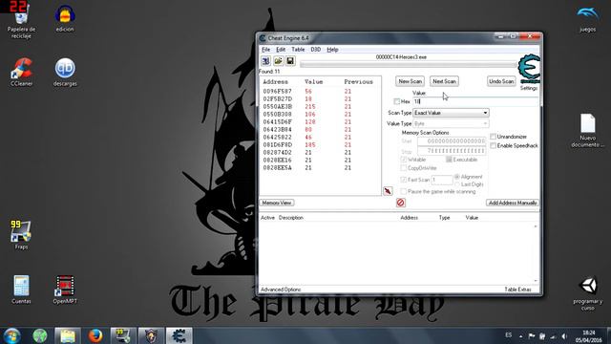Select the Last Digits radio button

pyautogui.click(x=457, y=184)
